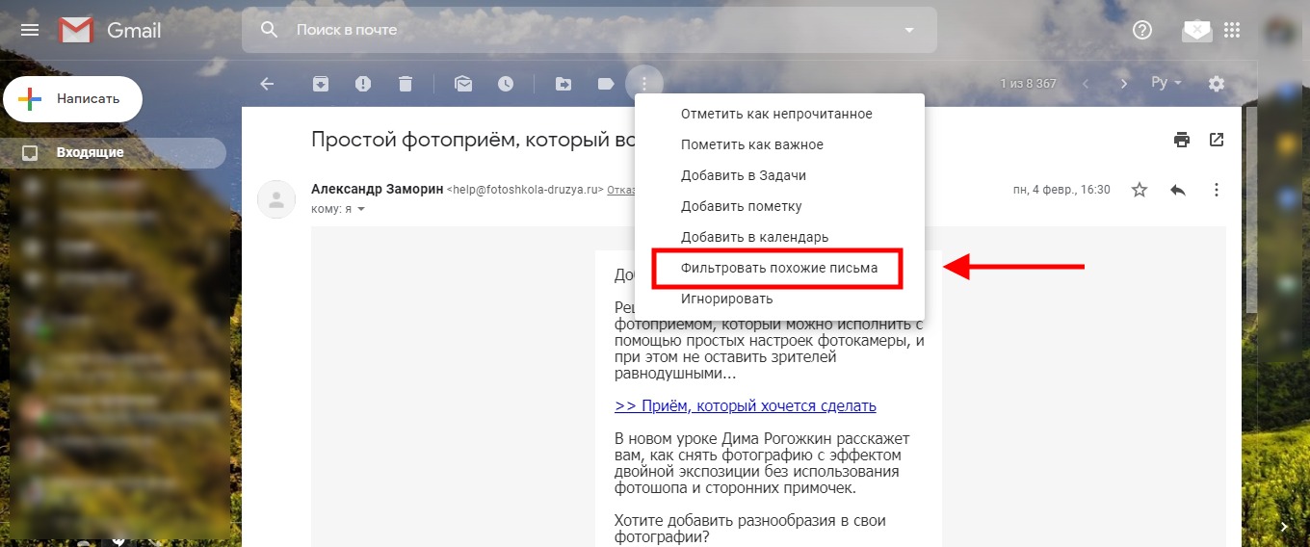
Task: Open the link 'Приём, который хочется сделать'
Action: click(x=745, y=405)
